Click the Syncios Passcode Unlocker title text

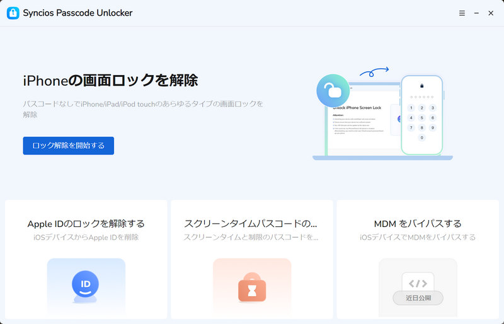pyautogui.click(x=77, y=13)
